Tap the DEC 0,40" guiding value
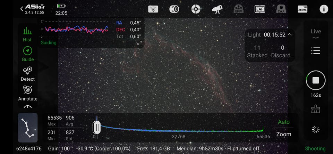333x154 pixels. pyautogui.click(x=129, y=30)
